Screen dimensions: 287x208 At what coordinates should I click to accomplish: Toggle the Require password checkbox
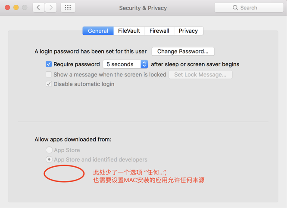49,64
